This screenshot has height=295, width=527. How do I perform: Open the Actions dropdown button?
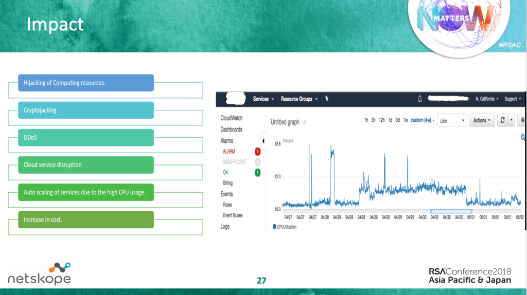pyautogui.click(x=482, y=120)
